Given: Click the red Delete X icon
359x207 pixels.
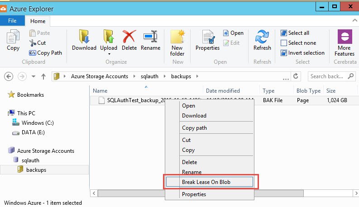Looking at the screenshot, I should click(129, 37).
